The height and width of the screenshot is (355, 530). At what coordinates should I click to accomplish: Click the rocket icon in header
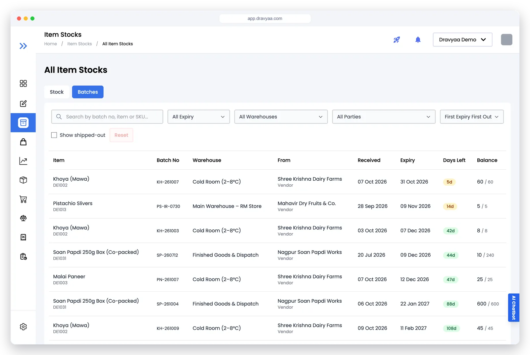coord(397,40)
